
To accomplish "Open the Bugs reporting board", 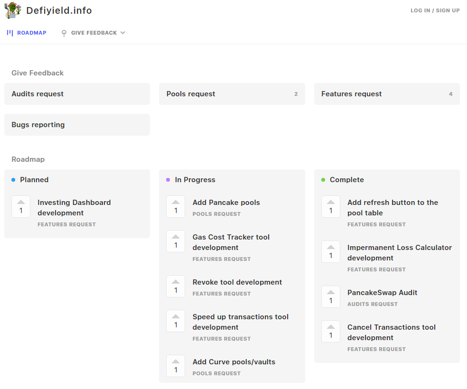I will coord(77,125).
